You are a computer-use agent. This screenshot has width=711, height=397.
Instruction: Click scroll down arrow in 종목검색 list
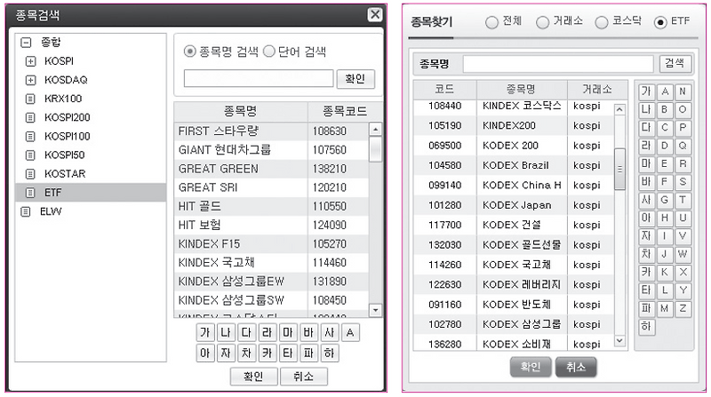pos(375,310)
